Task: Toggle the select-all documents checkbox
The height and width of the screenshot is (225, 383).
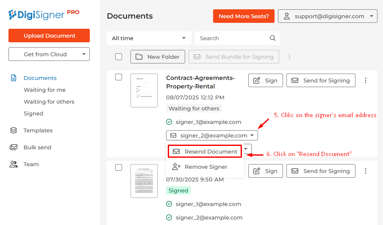Action: pos(119,57)
